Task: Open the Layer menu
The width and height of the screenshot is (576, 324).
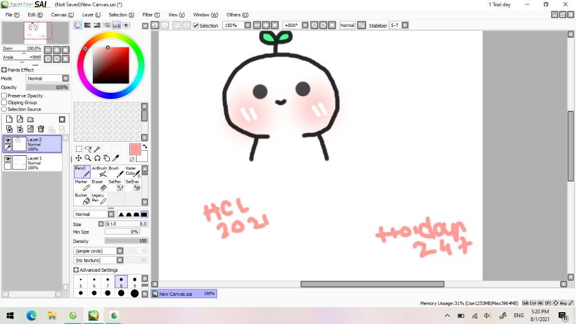Action: [x=91, y=15]
